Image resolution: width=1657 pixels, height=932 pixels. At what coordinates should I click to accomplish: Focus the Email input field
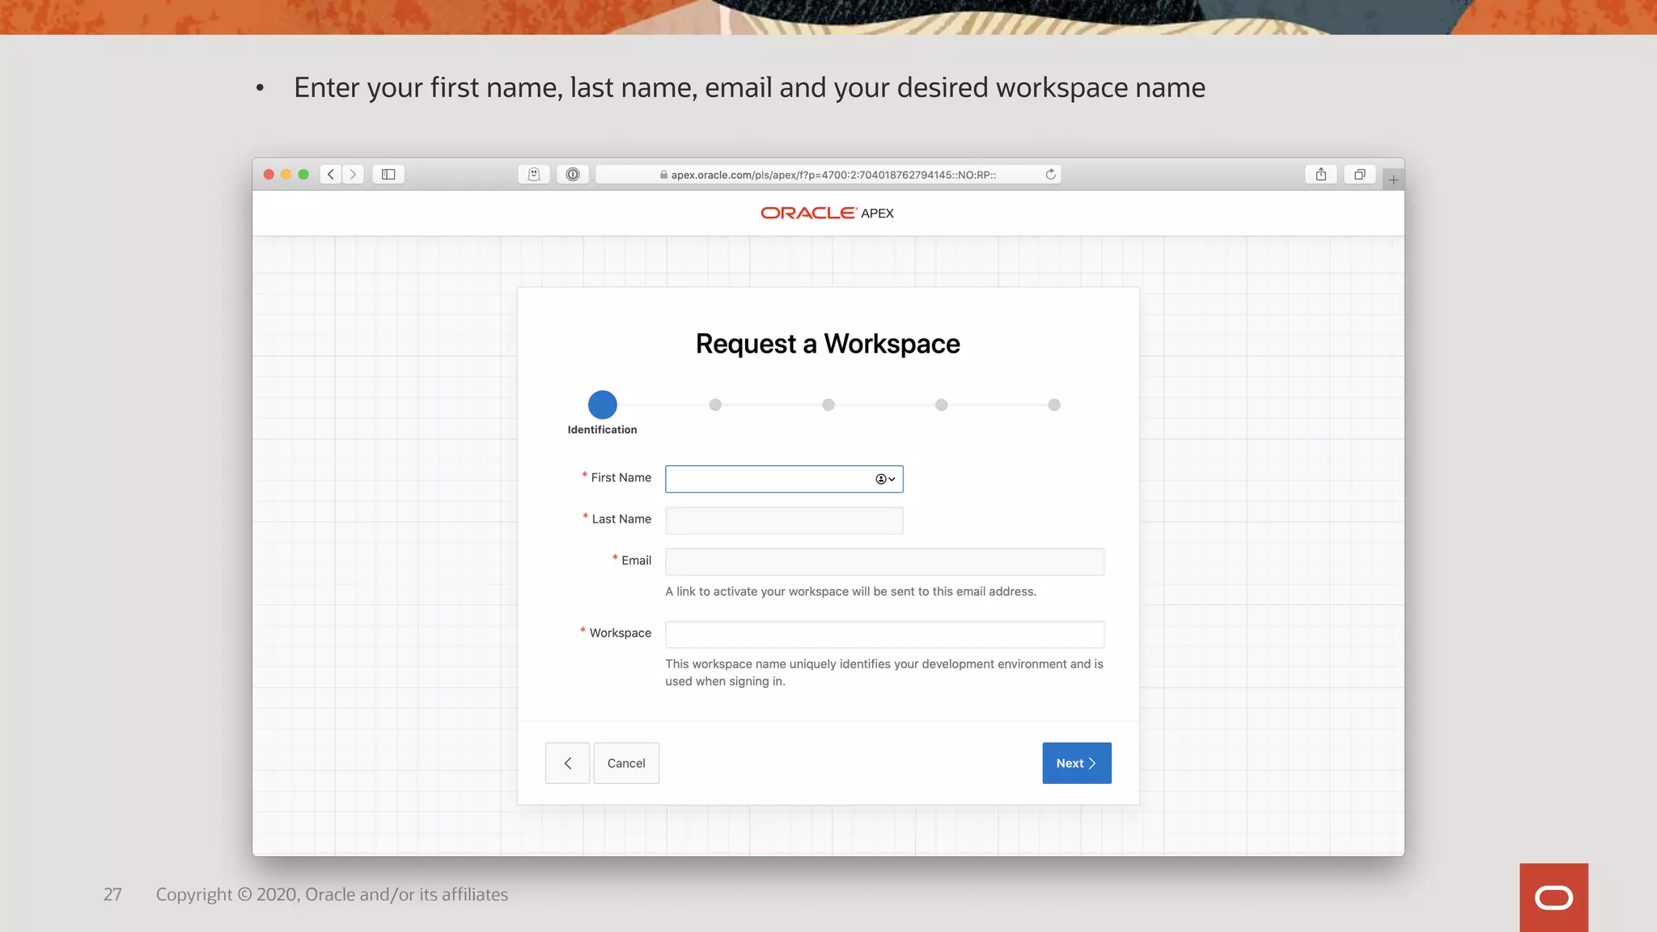[884, 561]
